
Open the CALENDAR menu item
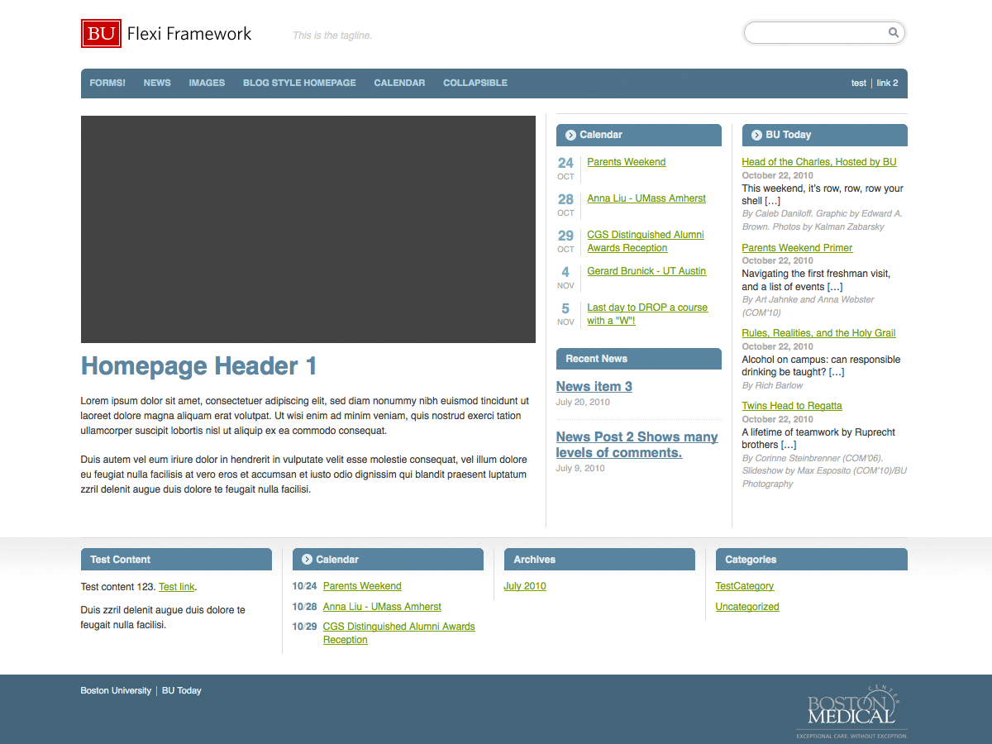pyautogui.click(x=399, y=83)
